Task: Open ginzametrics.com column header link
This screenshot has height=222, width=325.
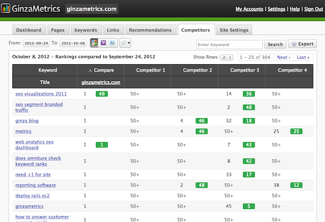Action: [x=101, y=82]
